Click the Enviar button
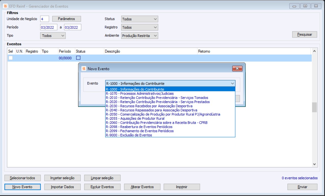325x196 pixels. click(302, 187)
